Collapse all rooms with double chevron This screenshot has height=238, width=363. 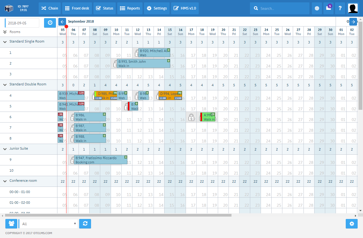(5, 32)
